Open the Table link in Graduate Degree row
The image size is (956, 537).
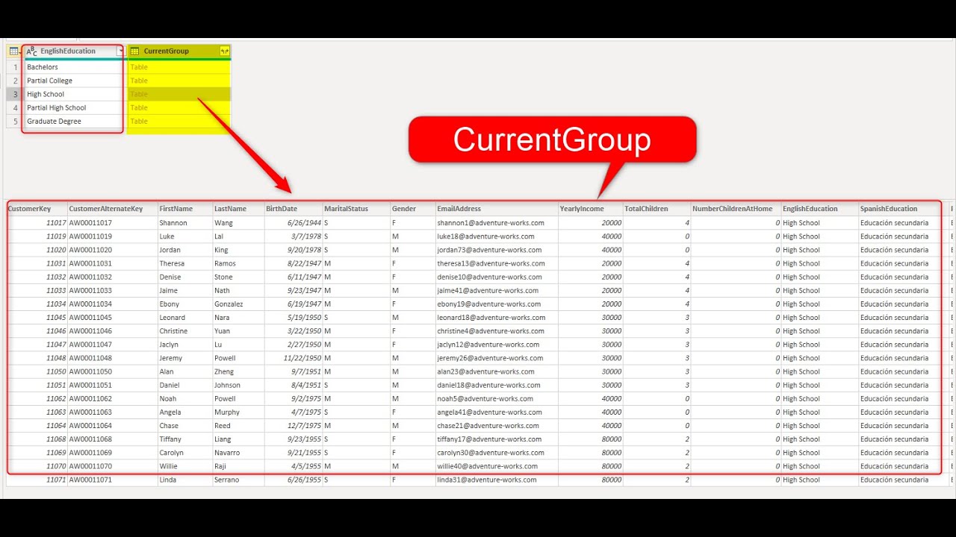tap(139, 121)
